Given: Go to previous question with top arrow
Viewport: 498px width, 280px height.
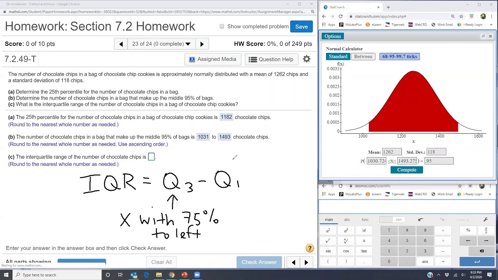Looking at the screenshot, I should tap(121, 44).
